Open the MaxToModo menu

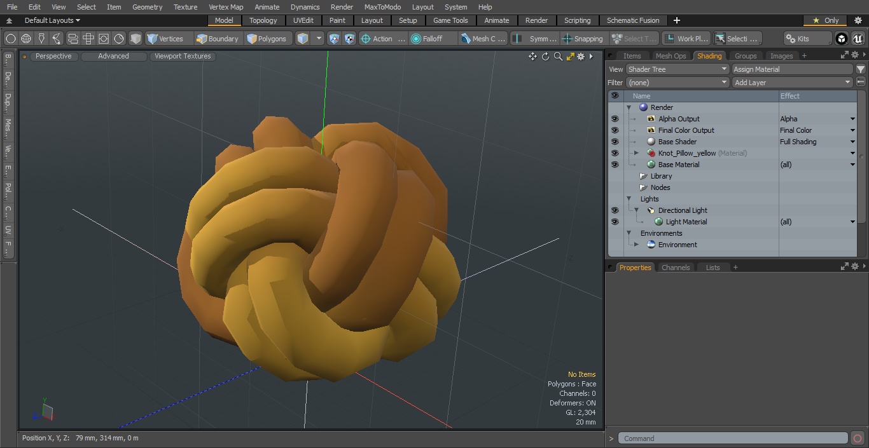382,7
